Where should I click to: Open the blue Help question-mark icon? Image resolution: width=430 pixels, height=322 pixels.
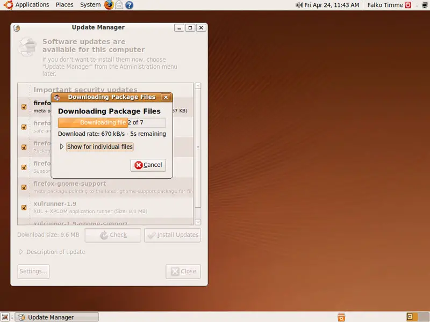129,5
